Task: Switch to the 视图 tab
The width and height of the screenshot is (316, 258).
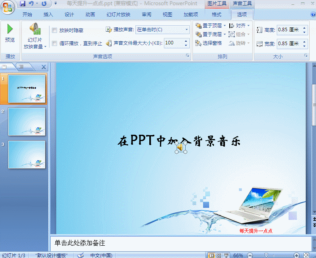Action: coord(168,14)
